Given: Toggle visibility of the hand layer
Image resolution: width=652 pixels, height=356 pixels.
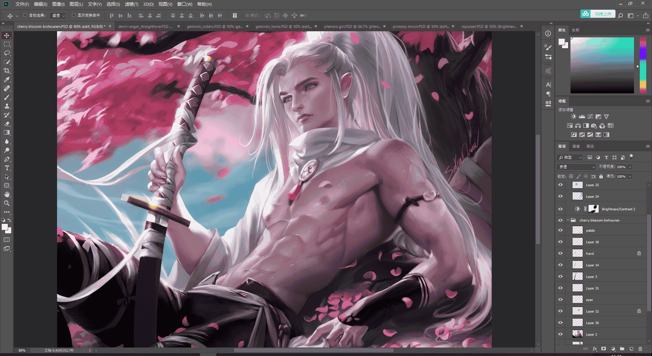Looking at the screenshot, I should point(561,253).
